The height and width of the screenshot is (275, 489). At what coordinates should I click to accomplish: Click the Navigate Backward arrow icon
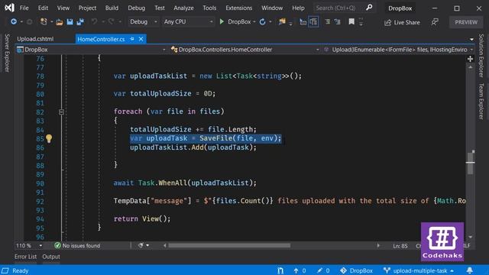(14, 21)
